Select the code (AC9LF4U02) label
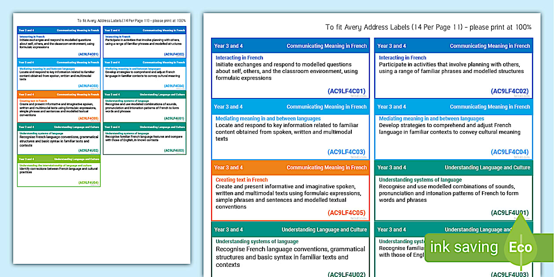The image size is (554, 277). point(346,273)
